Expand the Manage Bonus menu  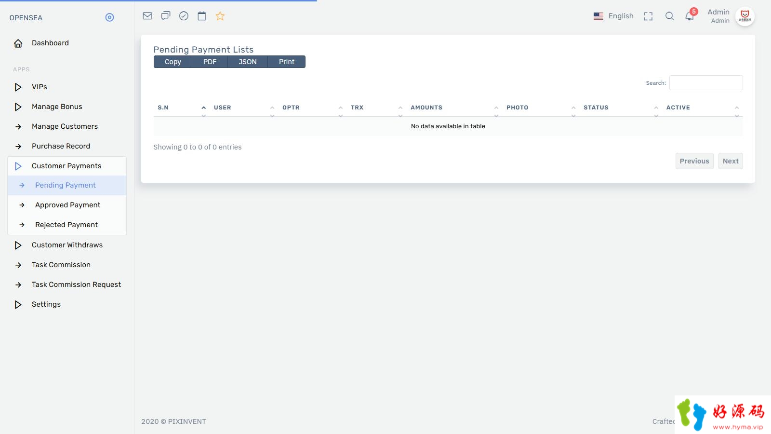pyautogui.click(x=67, y=107)
